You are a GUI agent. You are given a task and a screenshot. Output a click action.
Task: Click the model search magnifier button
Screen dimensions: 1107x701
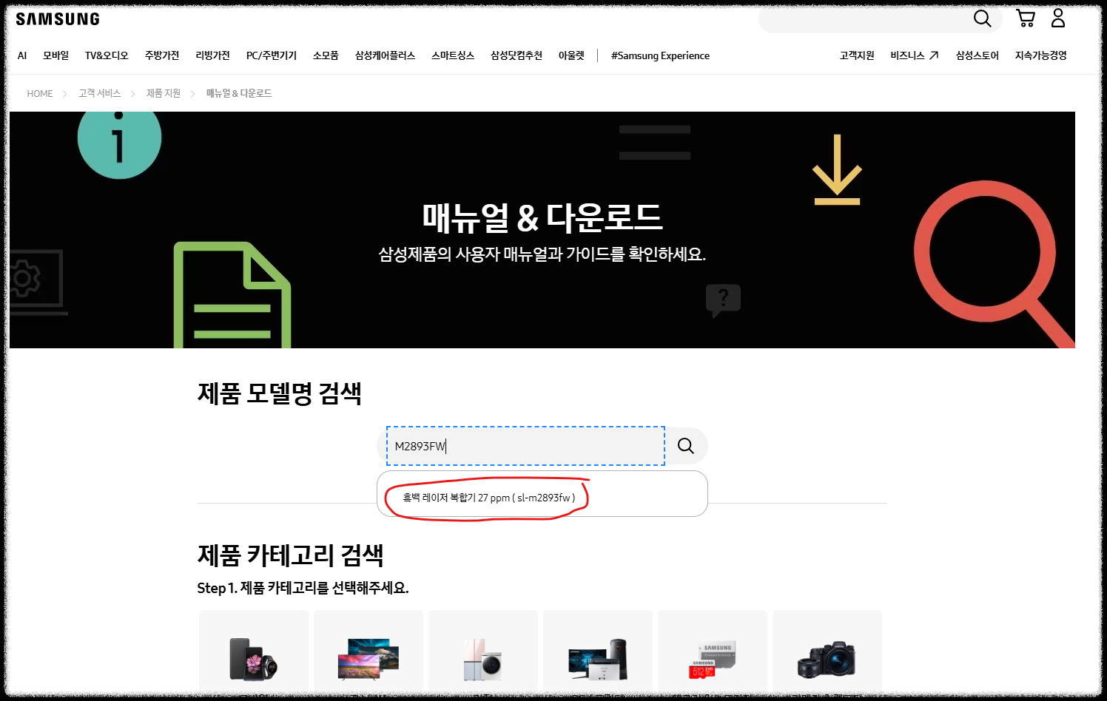(x=685, y=446)
